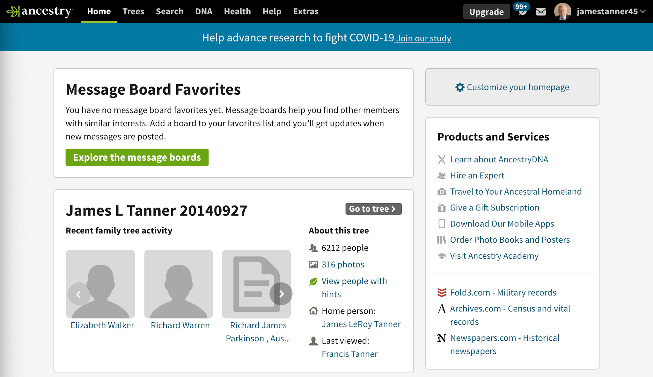Click the gear icon on Customize your homepage
Viewport: 653px width, 377px height.
coord(459,87)
